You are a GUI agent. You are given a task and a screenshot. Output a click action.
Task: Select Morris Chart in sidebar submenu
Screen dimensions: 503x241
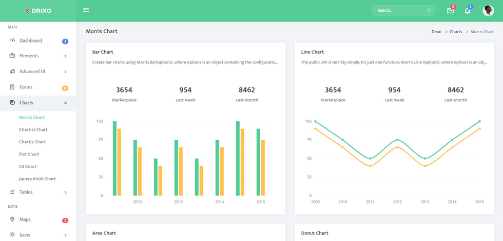(32, 117)
